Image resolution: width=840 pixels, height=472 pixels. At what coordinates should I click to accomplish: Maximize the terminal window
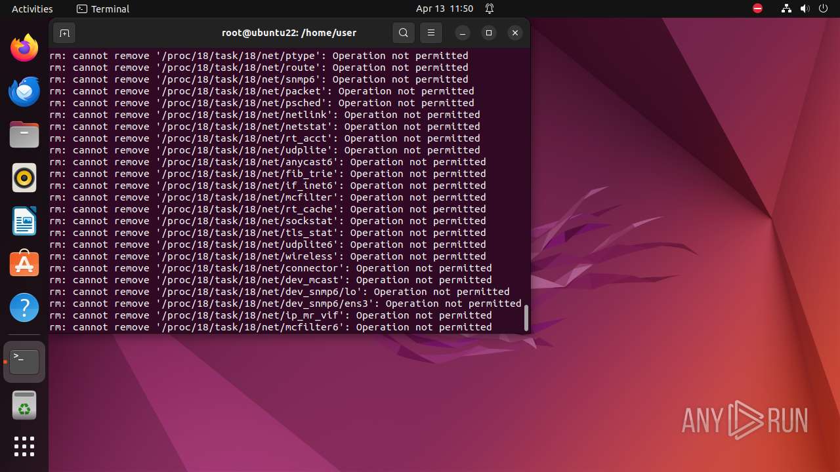(489, 33)
